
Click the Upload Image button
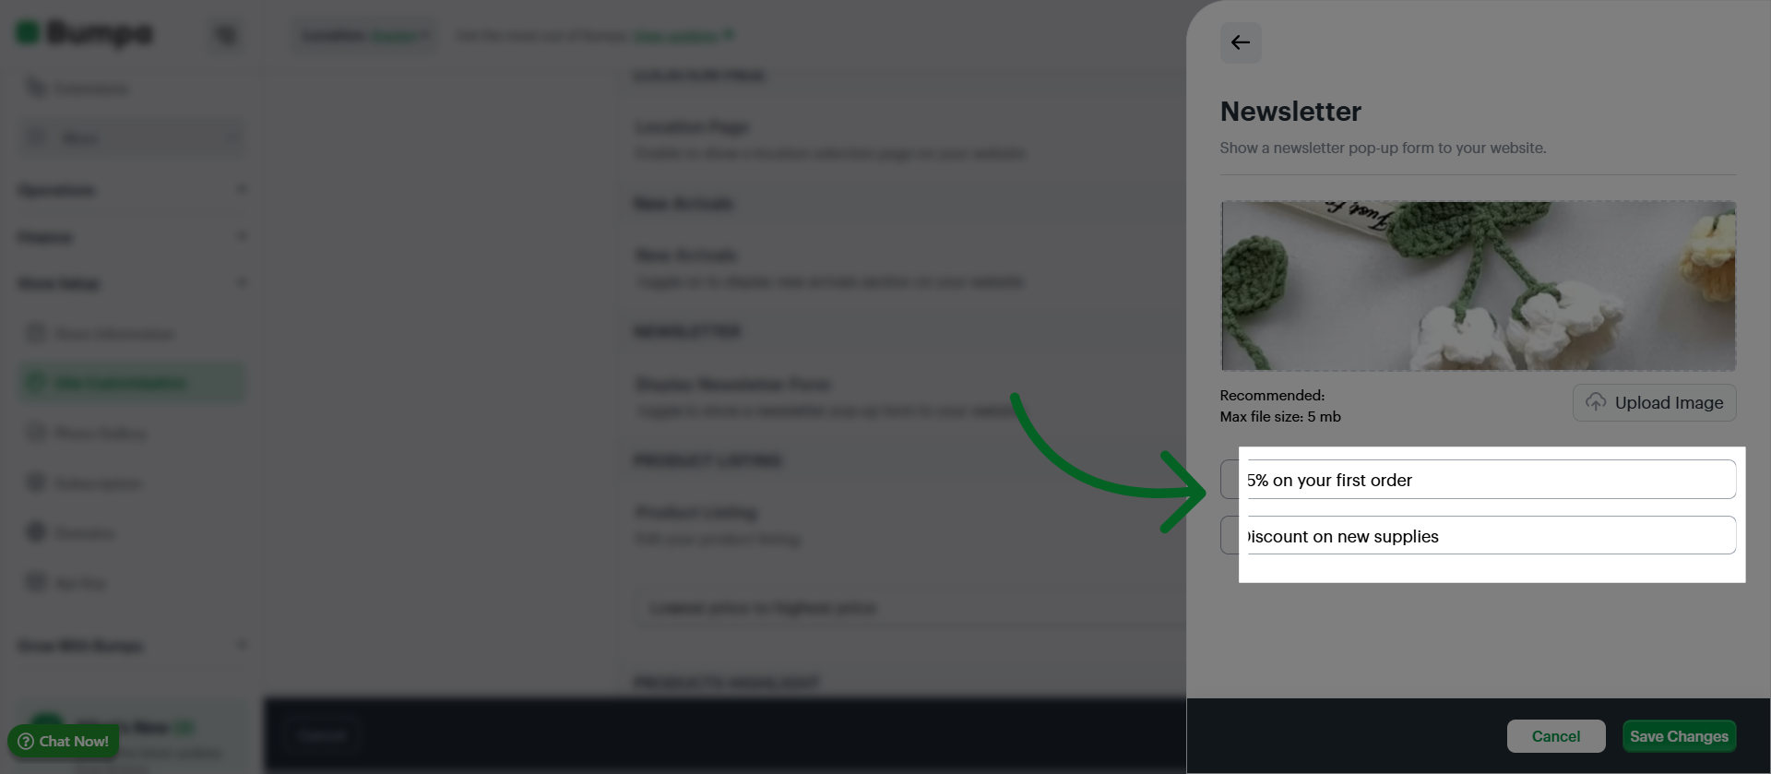[x=1655, y=402]
